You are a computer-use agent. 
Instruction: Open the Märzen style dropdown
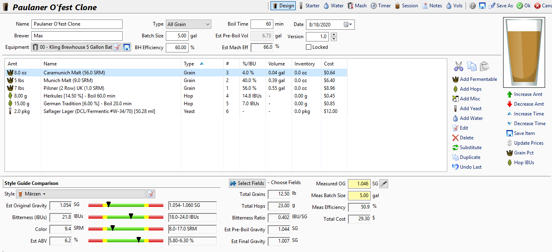point(81,194)
